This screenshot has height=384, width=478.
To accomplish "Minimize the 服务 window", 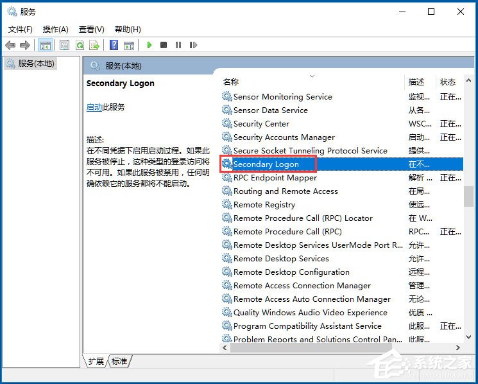I will [402, 12].
